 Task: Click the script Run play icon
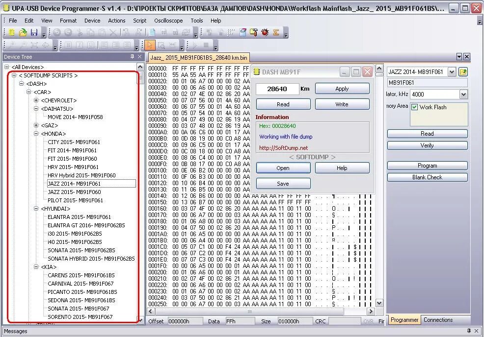(x=195, y=45)
